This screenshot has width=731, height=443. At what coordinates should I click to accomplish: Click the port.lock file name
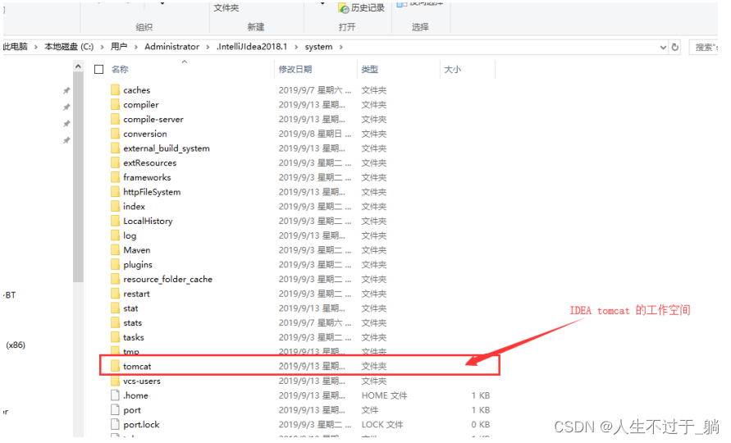click(141, 425)
